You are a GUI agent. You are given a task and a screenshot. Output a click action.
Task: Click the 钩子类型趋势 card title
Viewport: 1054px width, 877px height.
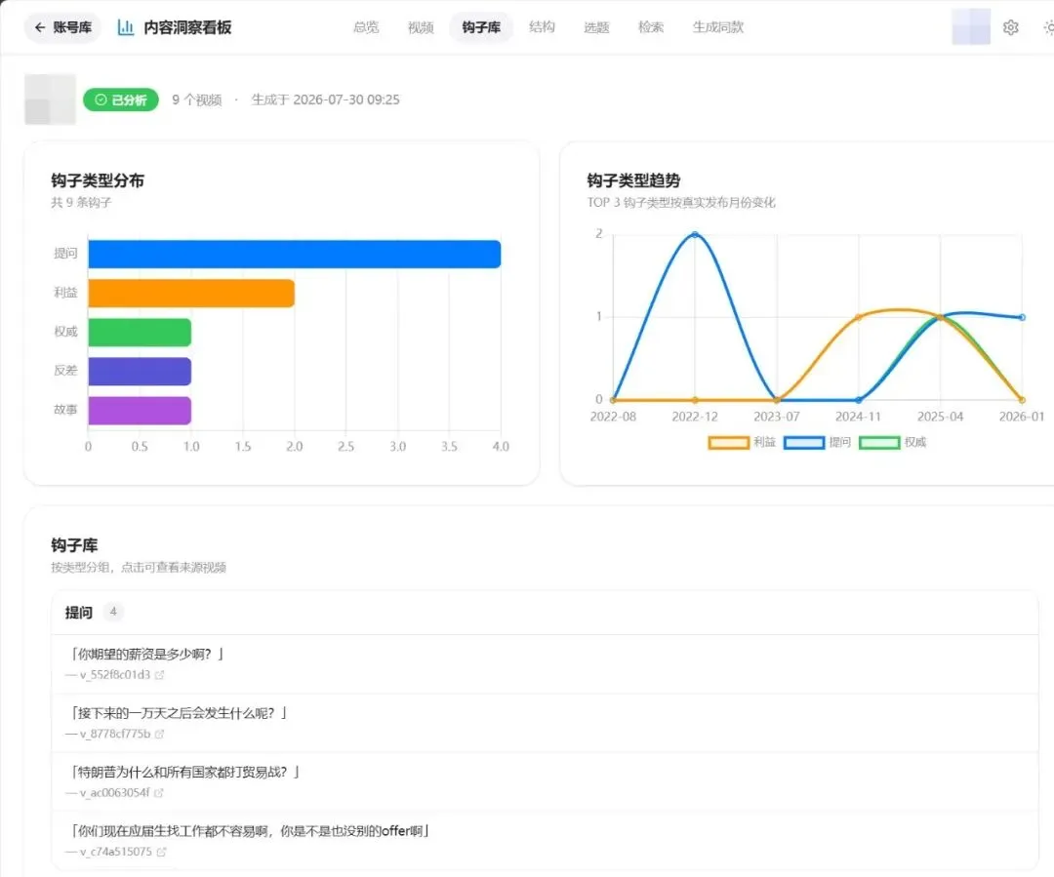[633, 180]
